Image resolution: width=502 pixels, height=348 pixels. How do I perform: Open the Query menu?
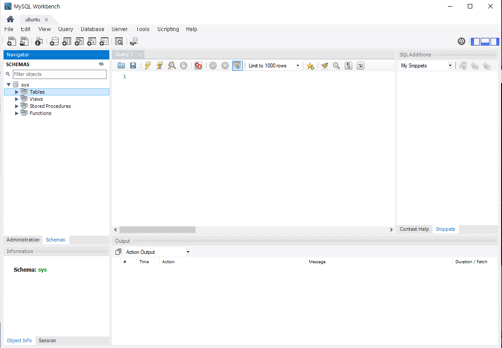[x=66, y=29]
